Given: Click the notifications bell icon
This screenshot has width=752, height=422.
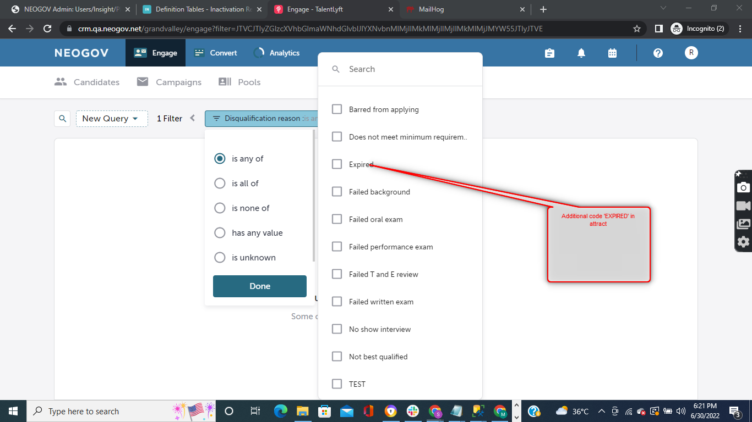Looking at the screenshot, I should (x=581, y=53).
